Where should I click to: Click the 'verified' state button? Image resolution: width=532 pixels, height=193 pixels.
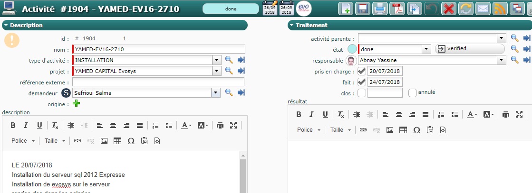coord(469,49)
